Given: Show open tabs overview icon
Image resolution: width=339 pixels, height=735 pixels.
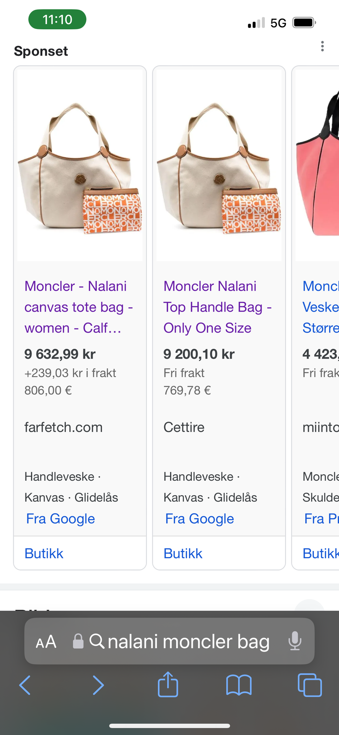Looking at the screenshot, I should coord(310,685).
